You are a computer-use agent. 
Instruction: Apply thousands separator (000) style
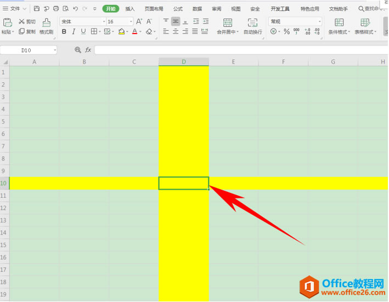point(296,31)
